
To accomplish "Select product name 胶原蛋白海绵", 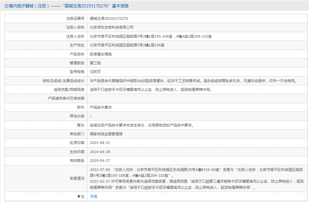I will tap(101, 54).
